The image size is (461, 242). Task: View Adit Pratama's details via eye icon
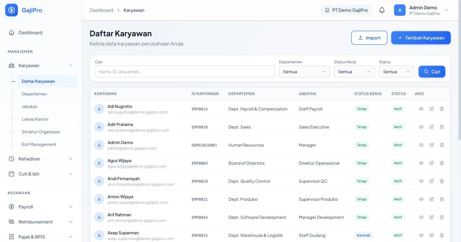click(x=421, y=127)
